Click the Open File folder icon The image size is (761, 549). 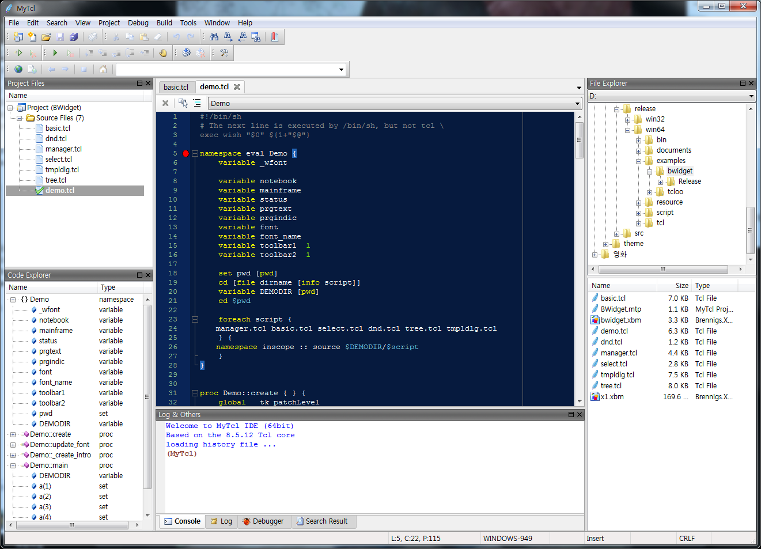click(46, 37)
